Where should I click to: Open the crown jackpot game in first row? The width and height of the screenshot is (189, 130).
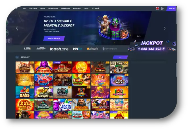63,67
